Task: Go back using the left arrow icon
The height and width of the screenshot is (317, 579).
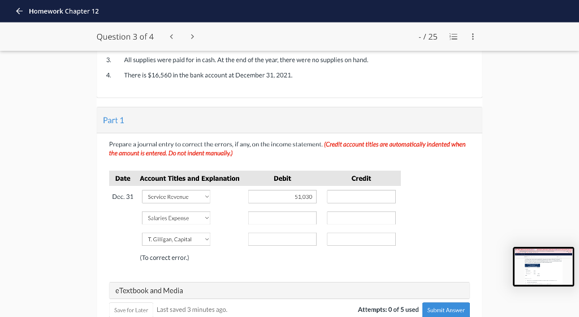Action: coord(19,11)
